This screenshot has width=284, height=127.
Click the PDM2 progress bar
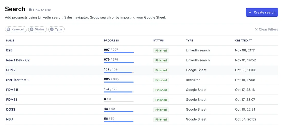click(119, 72)
